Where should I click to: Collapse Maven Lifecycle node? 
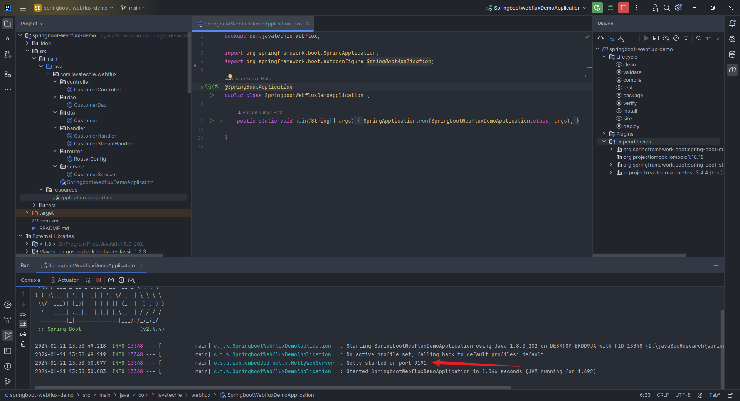coord(604,57)
